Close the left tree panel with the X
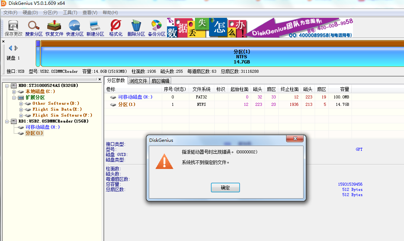The width and height of the screenshot is (404, 241). click(100, 79)
